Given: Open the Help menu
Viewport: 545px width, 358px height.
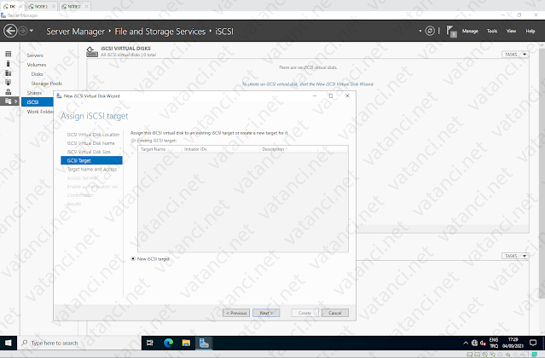Looking at the screenshot, I should click(x=530, y=31).
